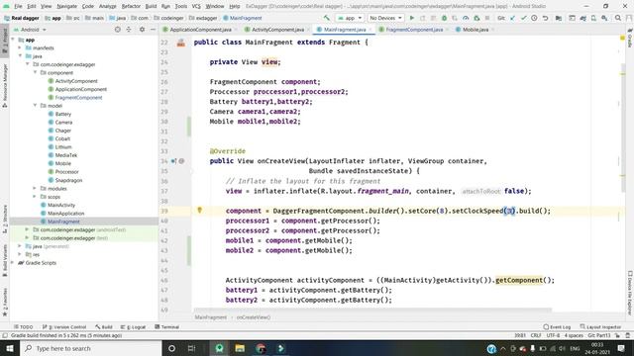The image size is (634, 356).
Task: Select Snapdragon class in project tree
Action: pyautogui.click(x=68, y=180)
